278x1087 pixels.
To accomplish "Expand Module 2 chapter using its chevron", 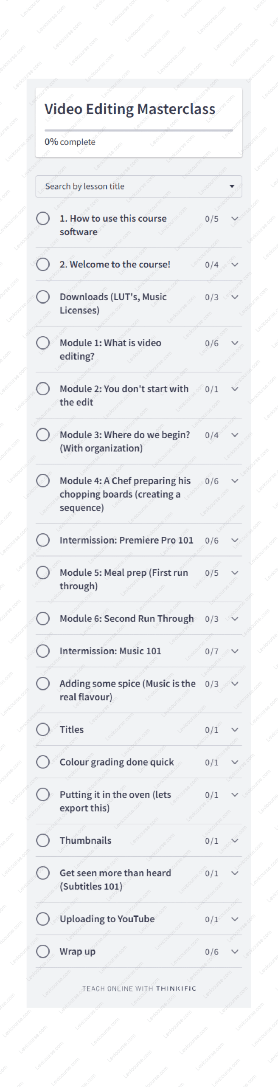I will [x=235, y=389].
